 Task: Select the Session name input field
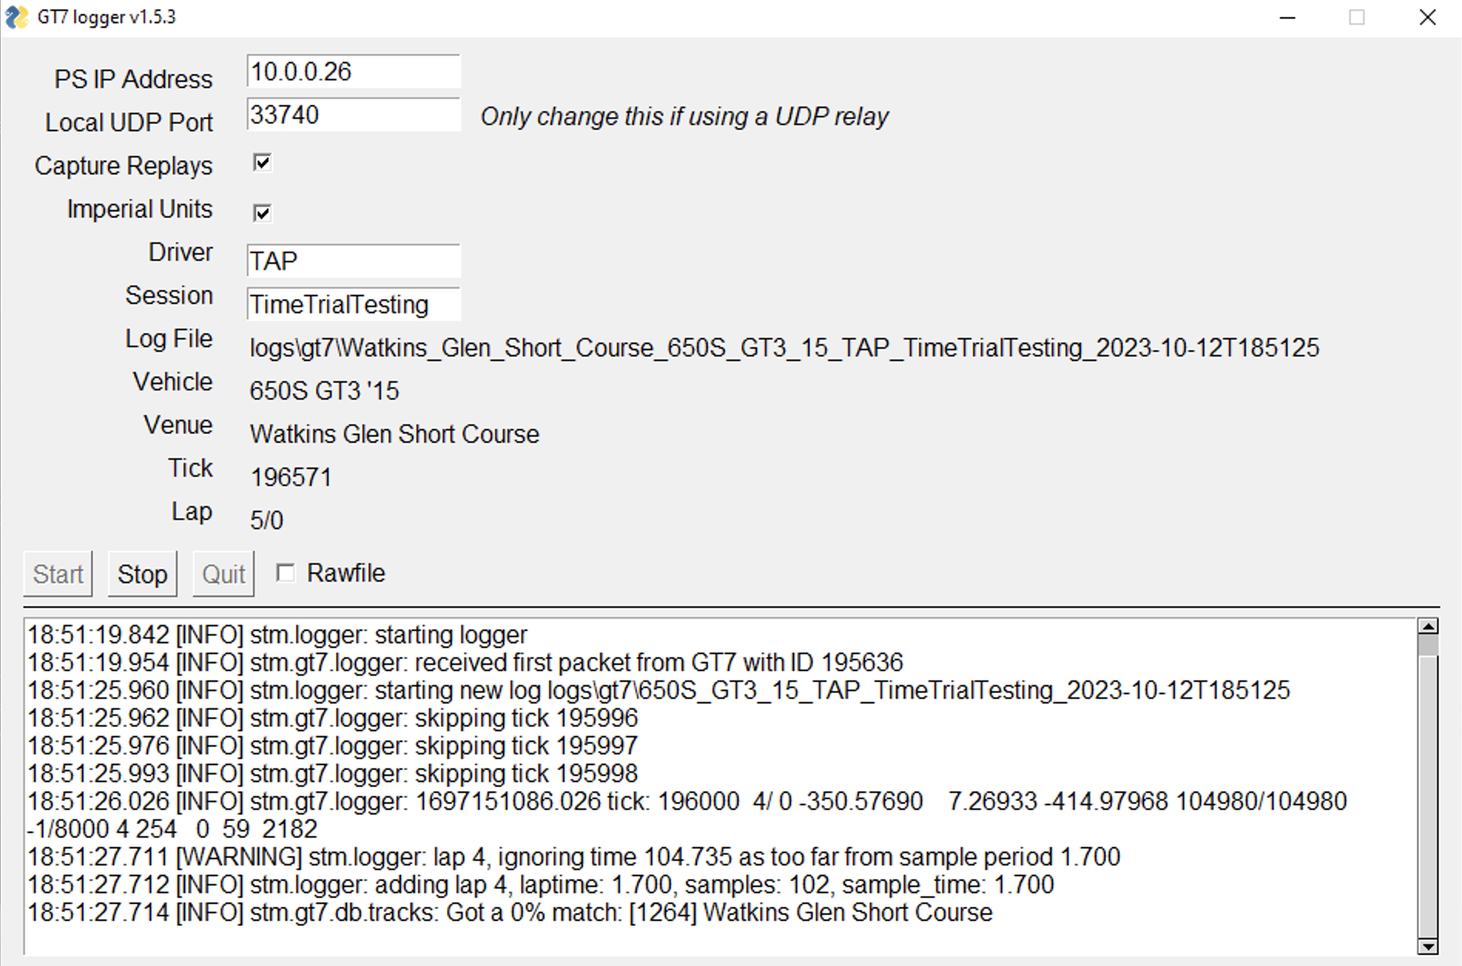pos(353,304)
